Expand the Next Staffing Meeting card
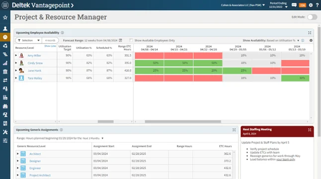 click(x=310, y=130)
